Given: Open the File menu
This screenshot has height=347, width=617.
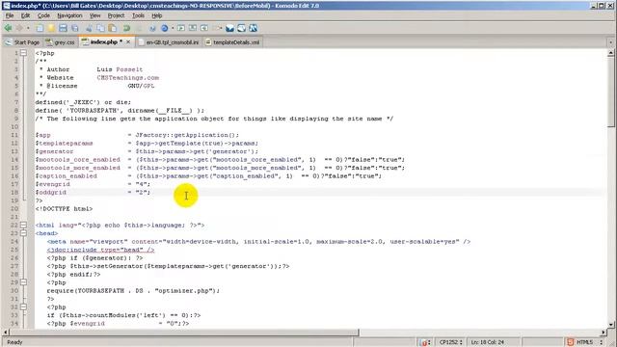Looking at the screenshot, I should coord(10,15).
